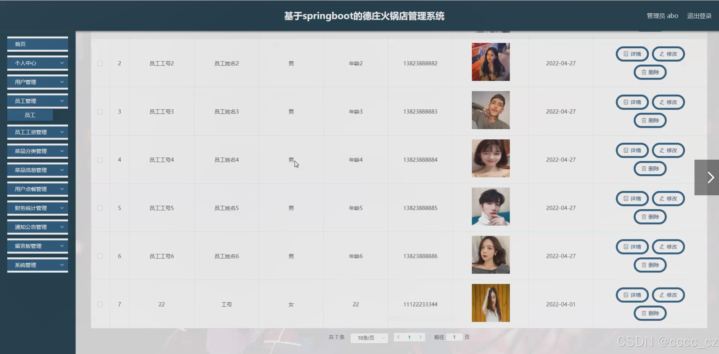Click 退出登录 to log out

699,16
